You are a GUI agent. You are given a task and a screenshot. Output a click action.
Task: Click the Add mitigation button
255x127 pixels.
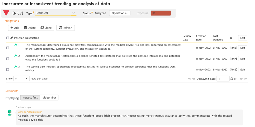point(15,28)
